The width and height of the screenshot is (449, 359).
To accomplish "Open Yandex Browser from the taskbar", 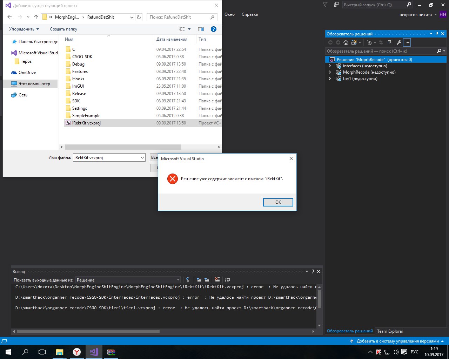I will 77,352.
